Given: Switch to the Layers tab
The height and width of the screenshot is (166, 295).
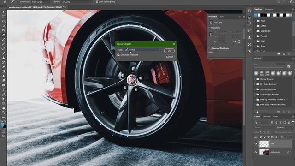Looking at the screenshot, I should [x=257, y=117].
